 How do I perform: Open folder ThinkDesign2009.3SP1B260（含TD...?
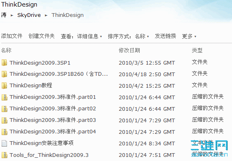(x=59, y=74)
